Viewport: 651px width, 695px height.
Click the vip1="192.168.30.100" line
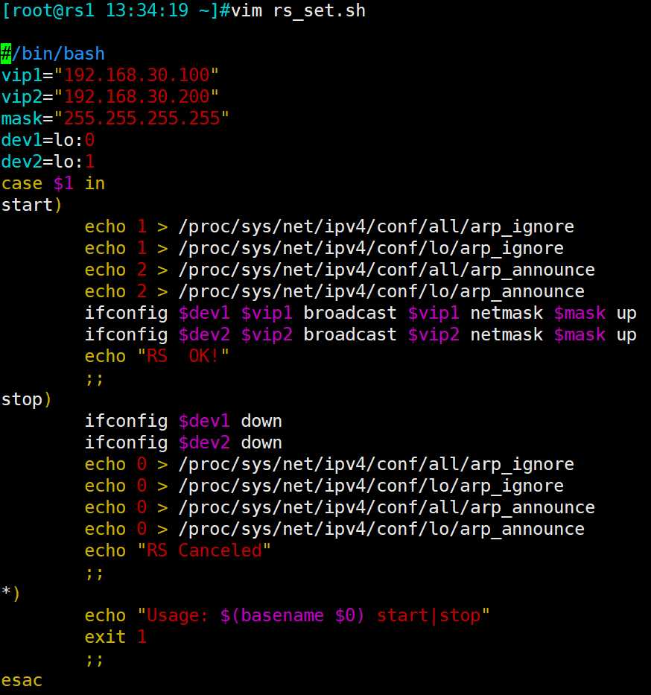[110, 75]
